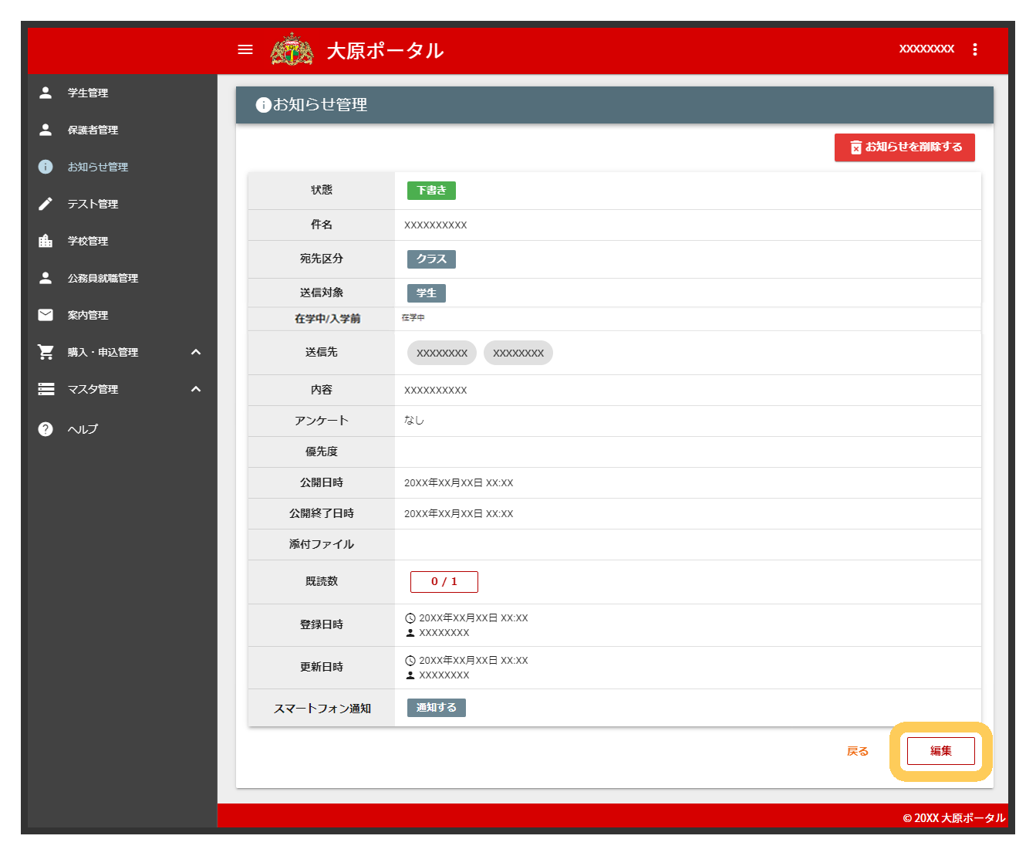Click the 学生管理 person icon
This screenshot has height=856, width=1036.
[46, 93]
